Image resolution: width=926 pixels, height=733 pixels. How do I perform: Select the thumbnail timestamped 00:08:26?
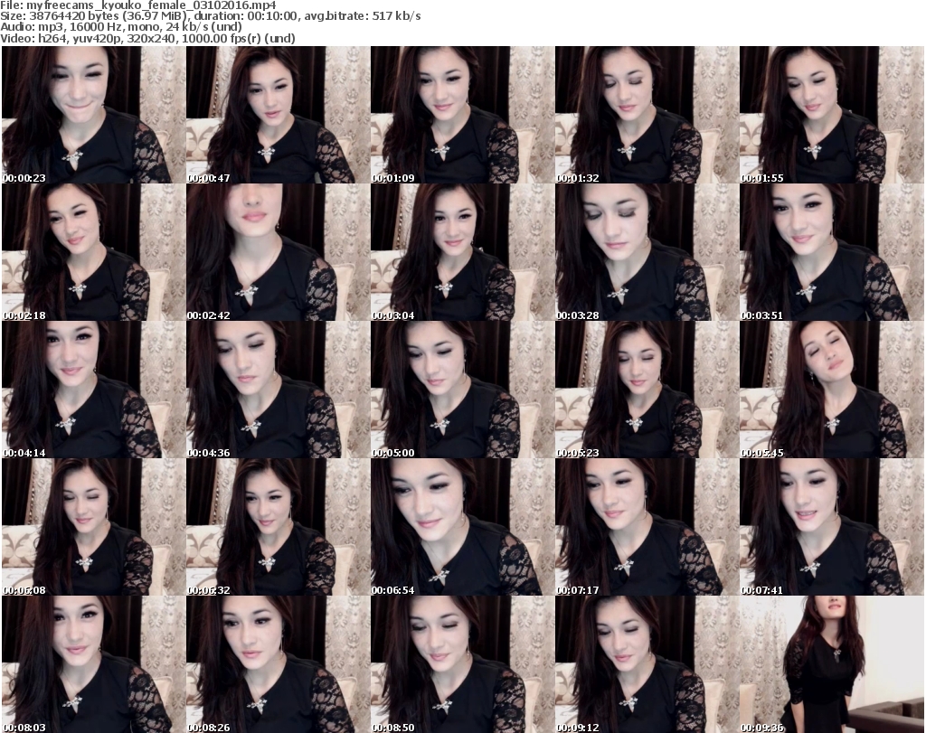tap(279, 664)
